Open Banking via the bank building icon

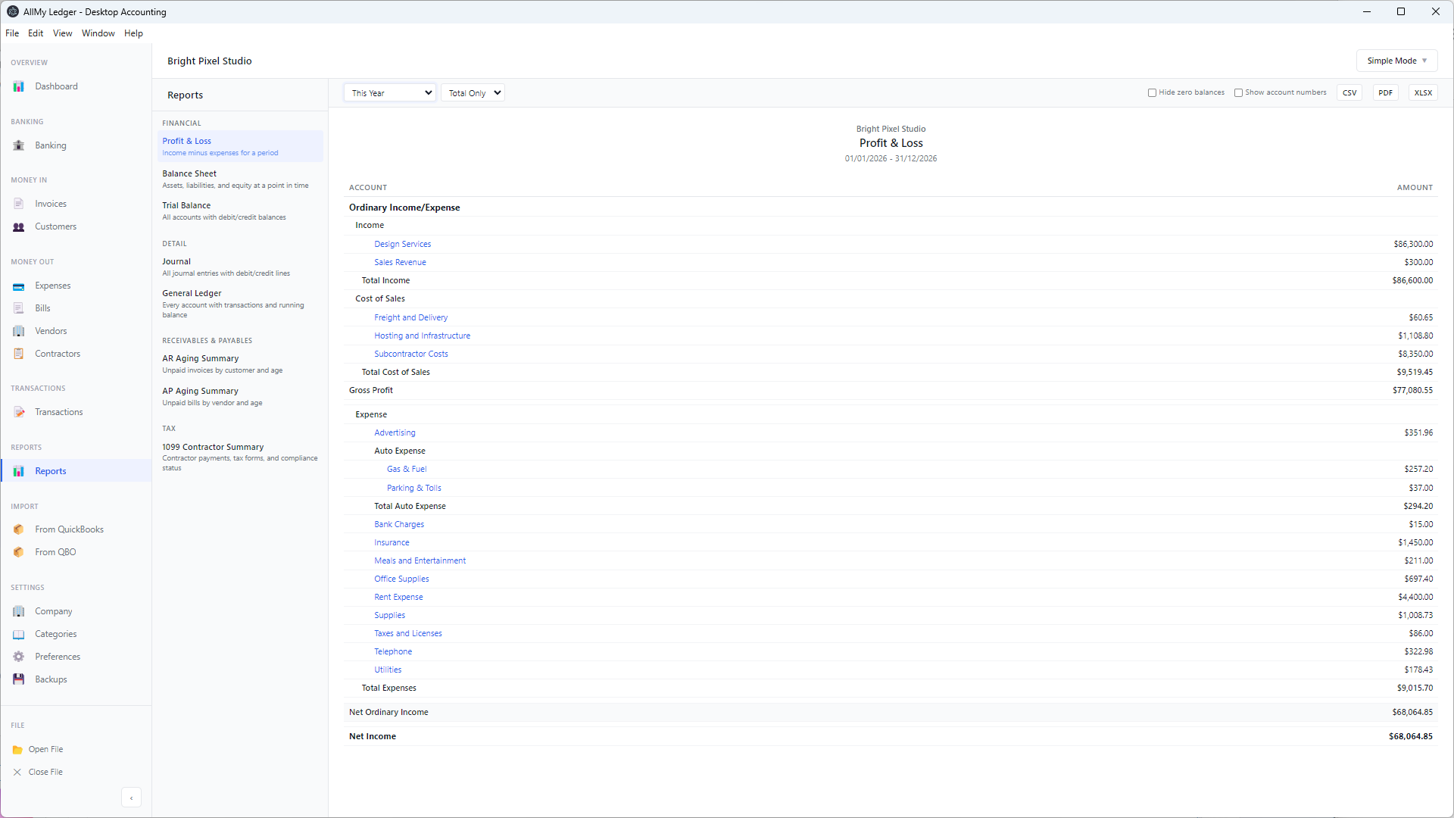pyautogui.click(x=19, y=145)
